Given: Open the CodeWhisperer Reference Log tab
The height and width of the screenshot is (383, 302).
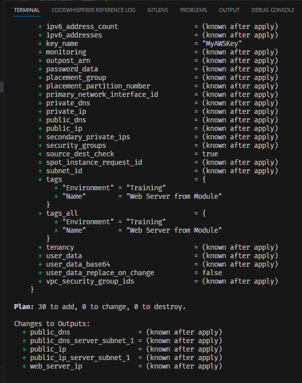Looking at the screenshot, I should click(93, 10).
